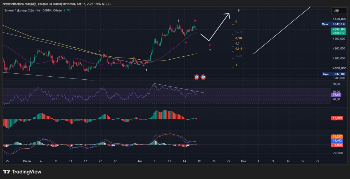Click the 0,236 Fibonacci level label
350x179 pixels.
[239, 32]
